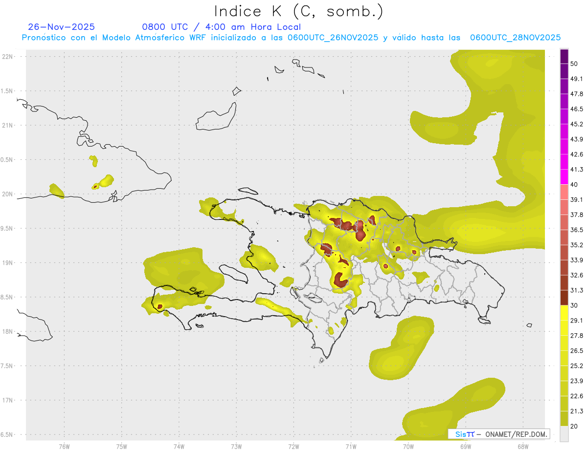Click the dark purple swatch at the colorbar top
587x453 pixels.
coord(564,56)
